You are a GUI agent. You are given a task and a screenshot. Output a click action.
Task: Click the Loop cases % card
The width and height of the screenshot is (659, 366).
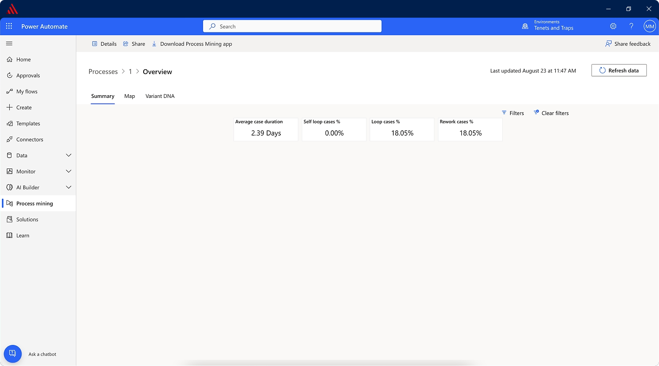coord(402,129)
